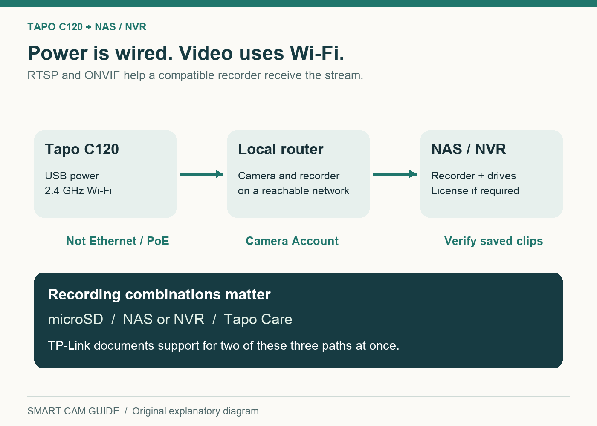Click the 'Original explanatory diagram' footer text
The width and height of the screenshot is (597, 426).
pyautogui.click(x=195, y=412)
